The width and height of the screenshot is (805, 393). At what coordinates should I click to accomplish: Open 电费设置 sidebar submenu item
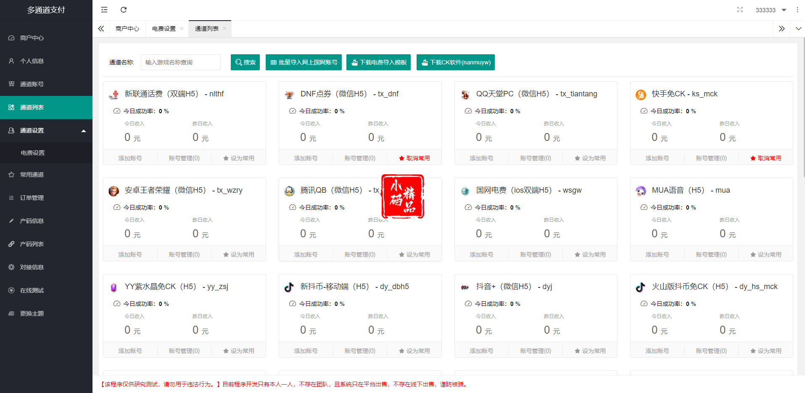[x=46, y=153]
